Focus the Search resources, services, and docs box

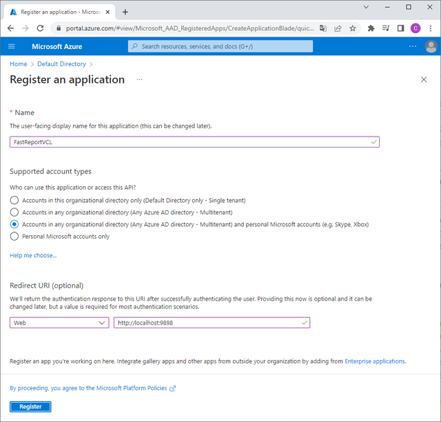point(220,46)
